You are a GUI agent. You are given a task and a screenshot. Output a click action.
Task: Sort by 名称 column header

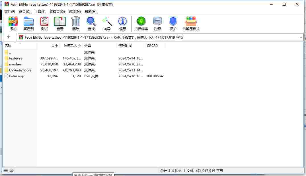(8, 45)
